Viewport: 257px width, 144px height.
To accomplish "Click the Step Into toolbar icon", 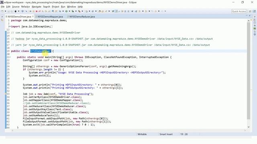I will (43, 11).
